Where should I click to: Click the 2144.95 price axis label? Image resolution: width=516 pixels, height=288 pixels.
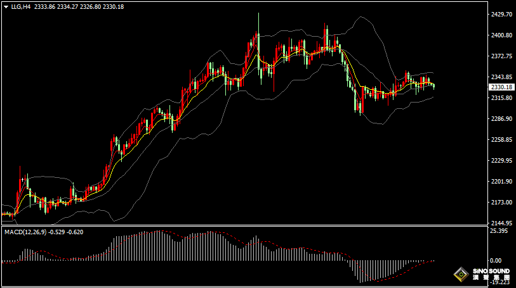click(501, 223)
